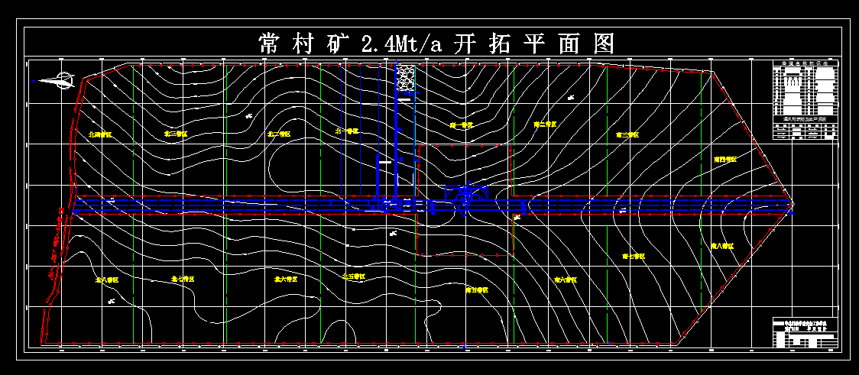Select the 北六带区 zone label

point(285,280)
